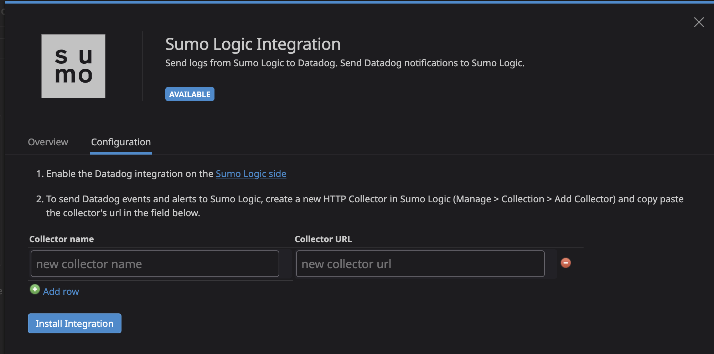Click the green plus add icon
714x354 pixels.
click(x=35, y=289)
